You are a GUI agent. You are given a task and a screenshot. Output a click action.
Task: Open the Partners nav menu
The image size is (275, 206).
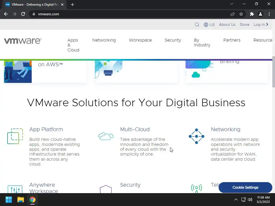(232, 40)
